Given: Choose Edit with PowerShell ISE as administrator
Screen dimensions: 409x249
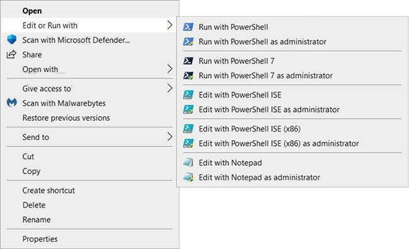Looking at the screenshot, I should [293, 109].
